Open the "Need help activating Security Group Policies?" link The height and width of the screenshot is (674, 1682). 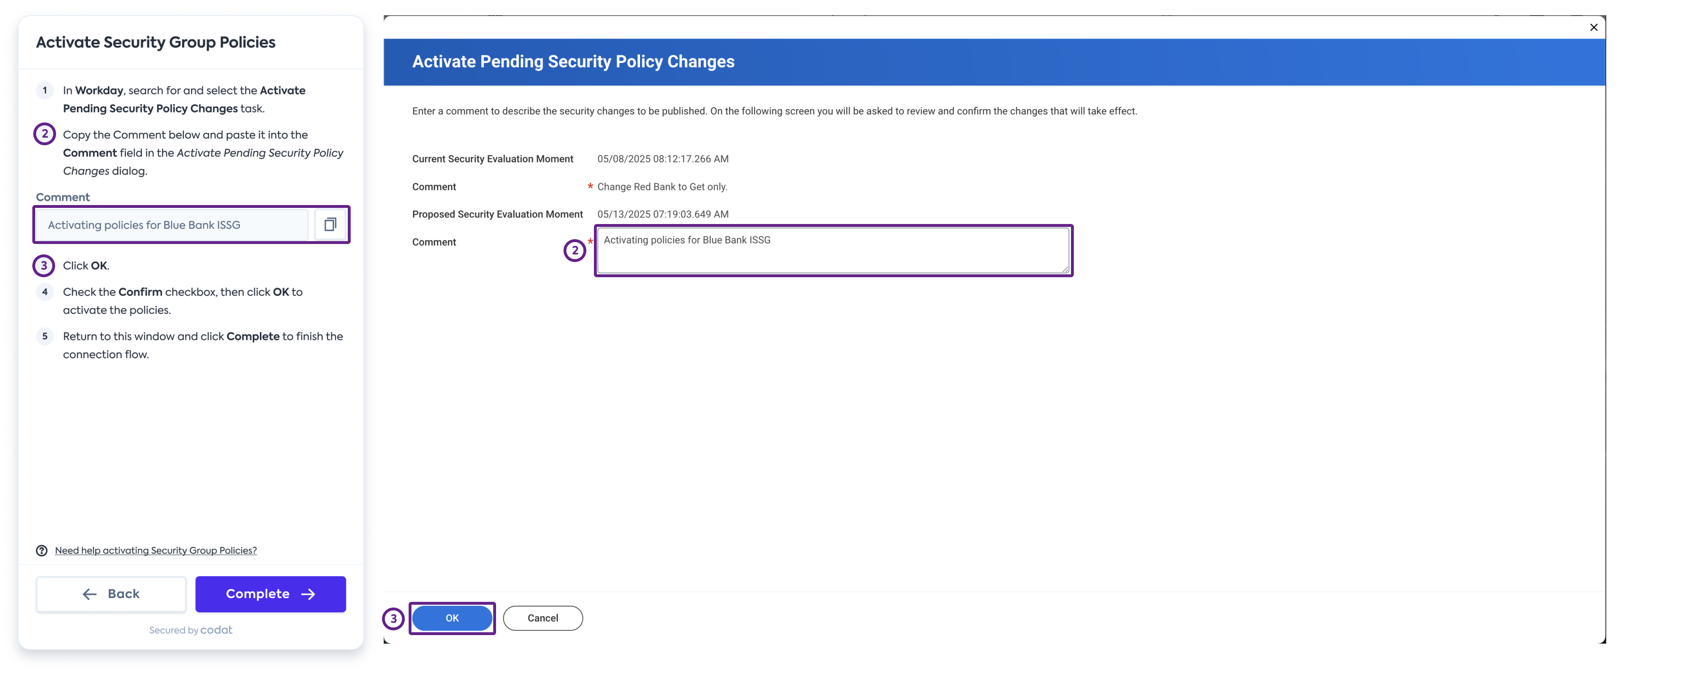pos(156,550)
